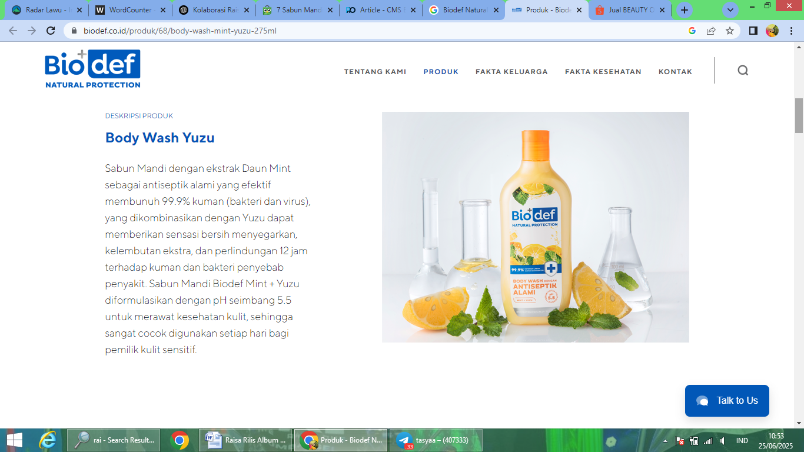Click the share page icon
The height and width of the screenshot is (452, 804).
[x=711, y=31]
